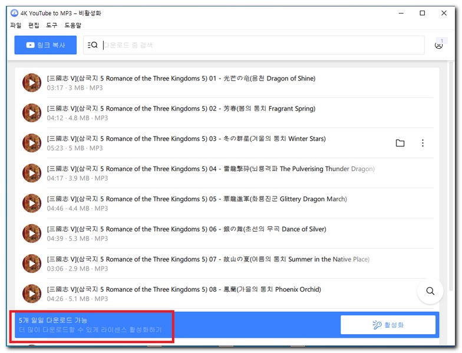Click the 05:23 · 5 MB · MP3 details

75,148
